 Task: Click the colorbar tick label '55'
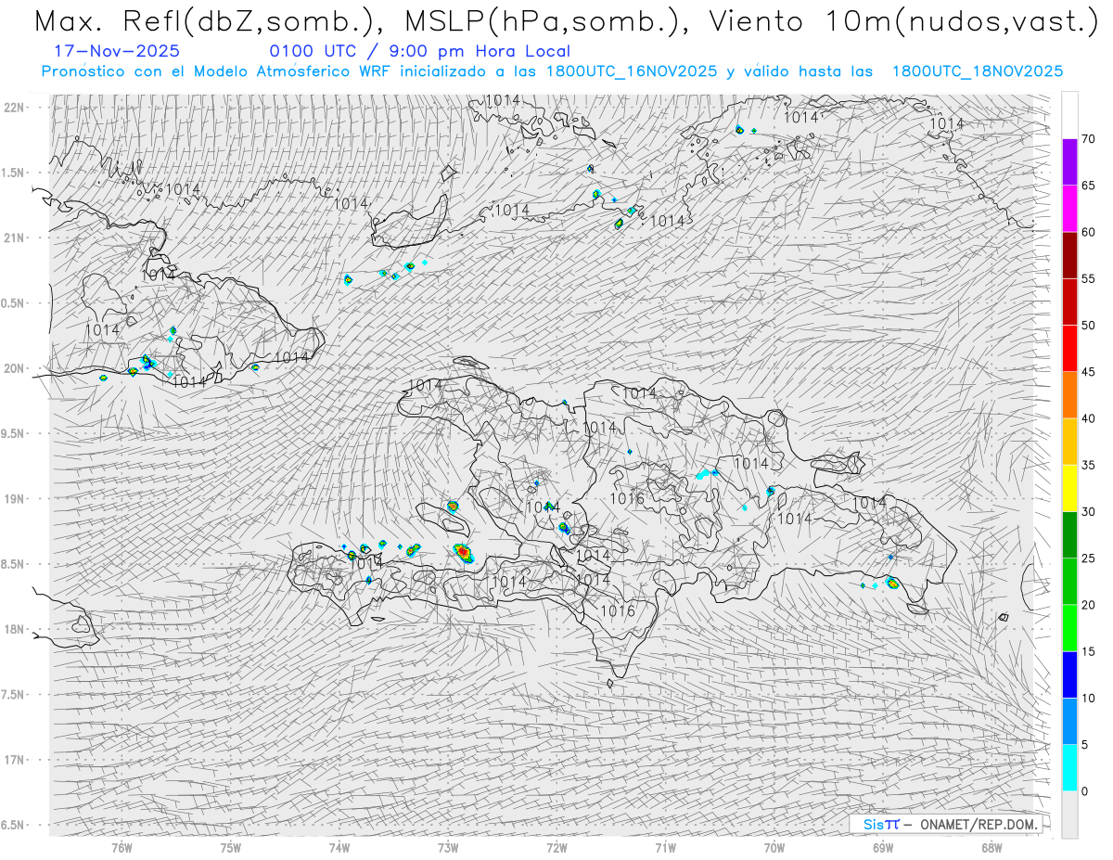click(1088, 278)
